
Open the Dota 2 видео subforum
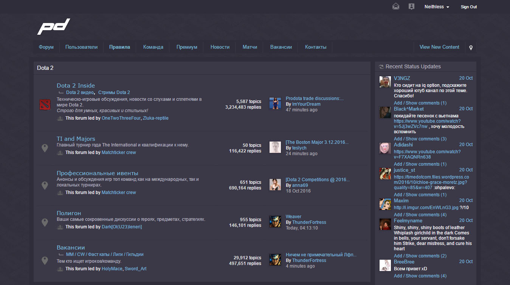coord(80,92)
